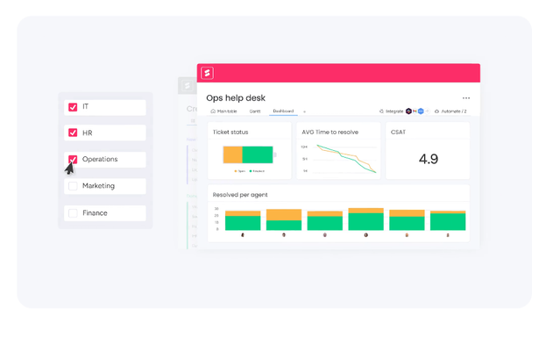Select the Dashboard tab
This screenshot has height=337, width=539.
pyautogui.click(x=283, y=111)
